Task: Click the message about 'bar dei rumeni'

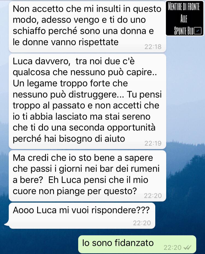Action: coord(87,176)
